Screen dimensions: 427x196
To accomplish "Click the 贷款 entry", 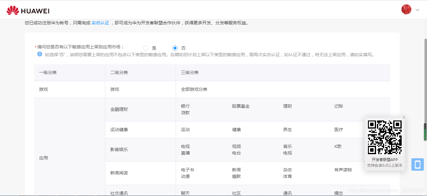I will pos(185,113).
